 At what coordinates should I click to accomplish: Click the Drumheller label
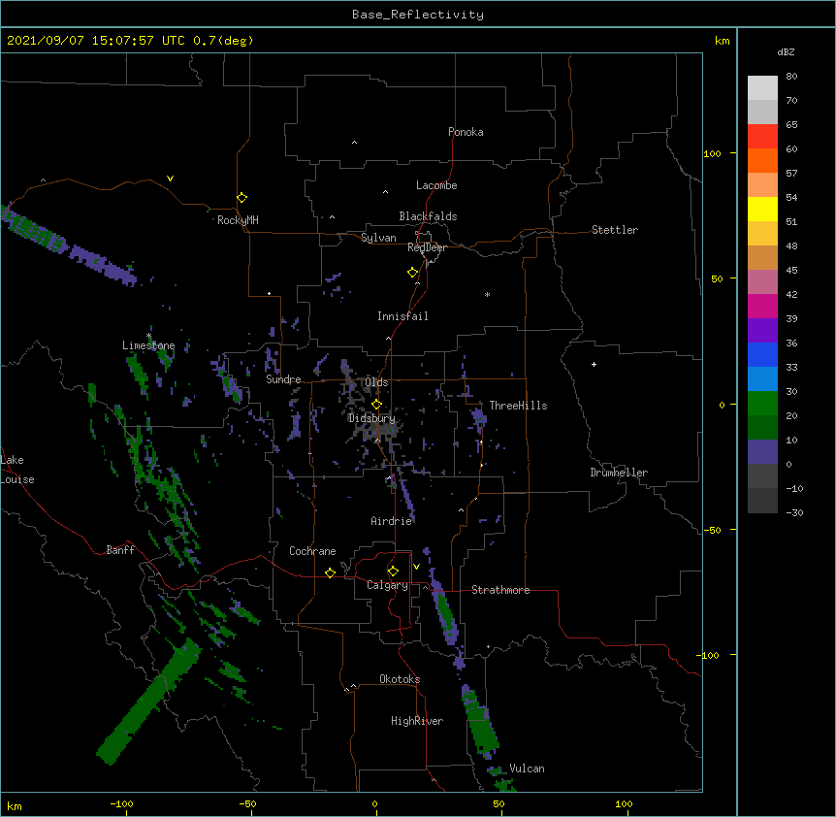(619, 473)
